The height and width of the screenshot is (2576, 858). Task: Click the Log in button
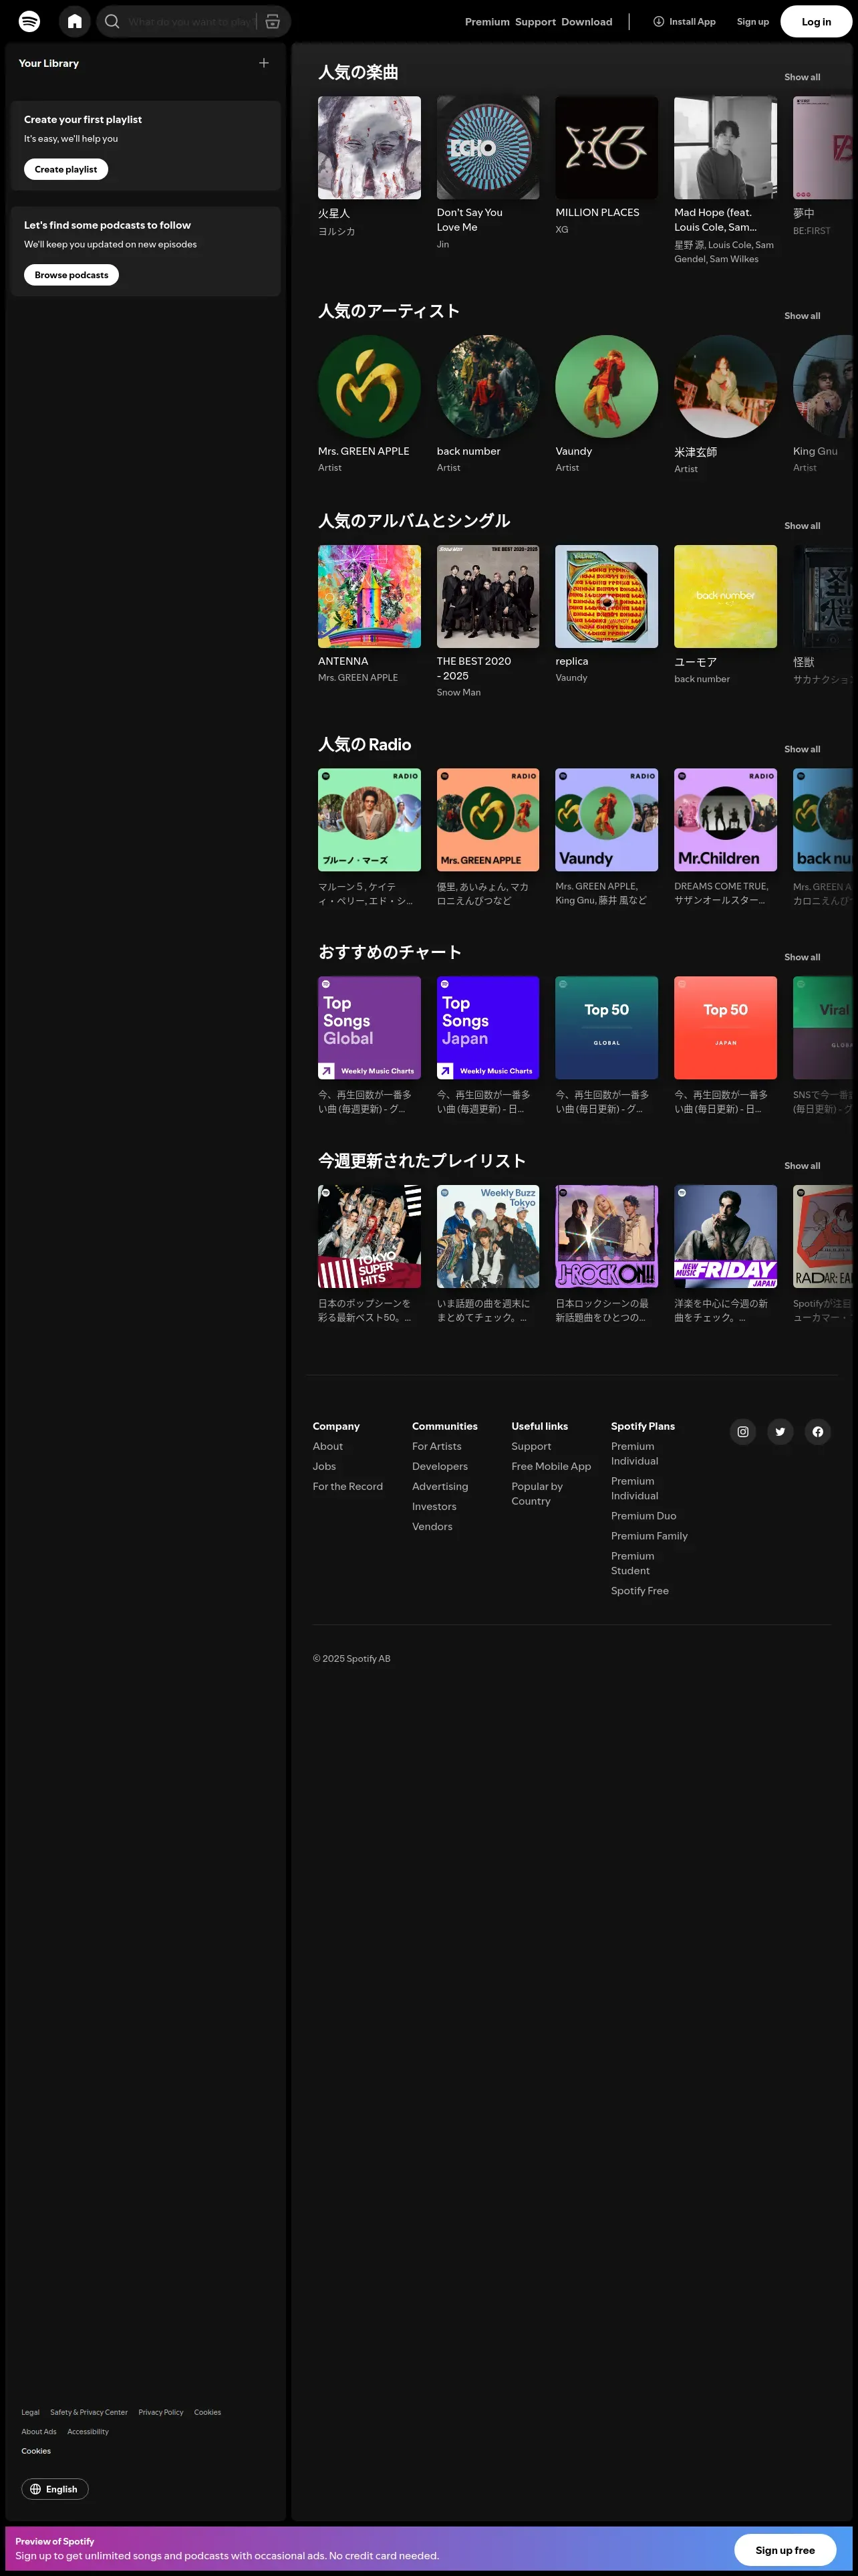[x=816, y=22]
